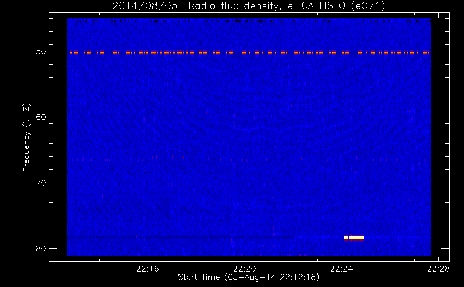The image size is (464, 287).
Task: Click the 80 MHz frequency tick label
Action: [41, 249]
